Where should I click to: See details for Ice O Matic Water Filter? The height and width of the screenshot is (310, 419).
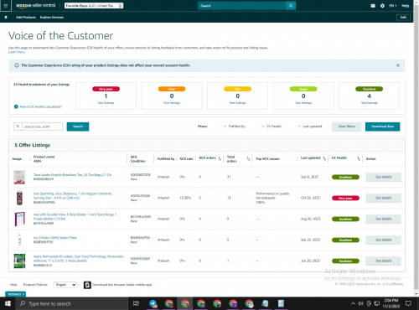(384, 240)
